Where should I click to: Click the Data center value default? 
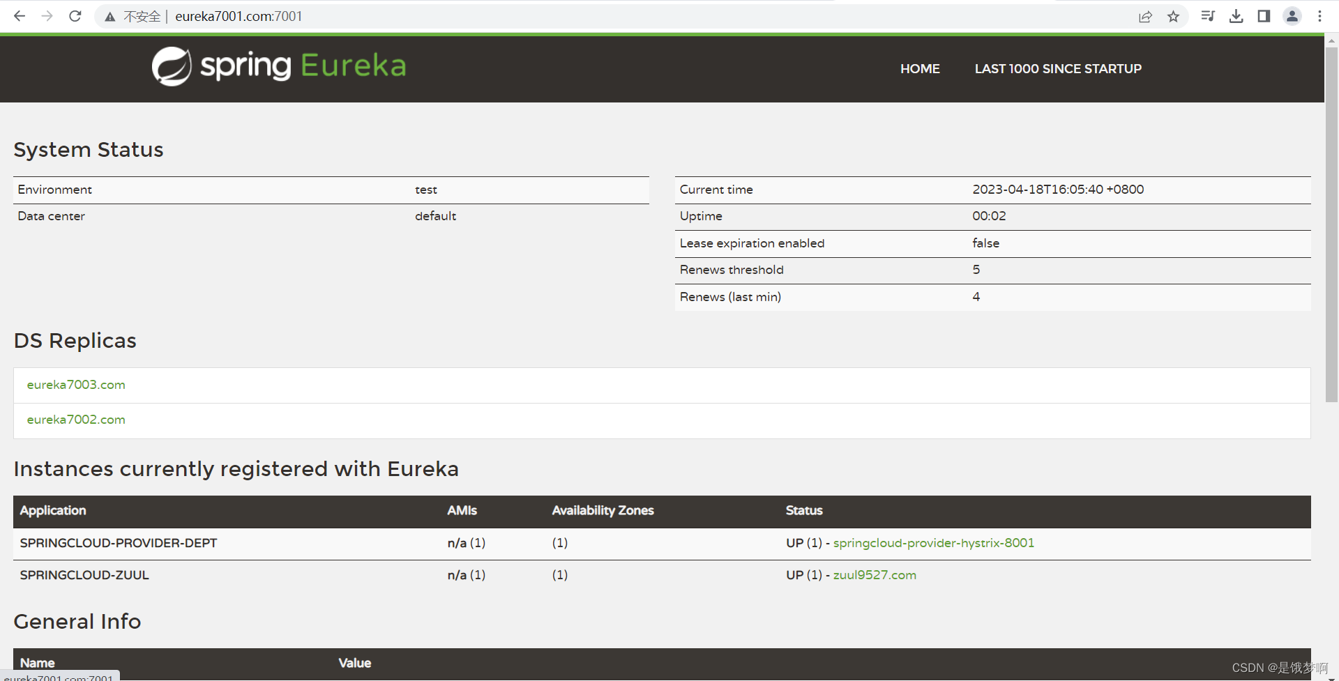click(435, 216)
